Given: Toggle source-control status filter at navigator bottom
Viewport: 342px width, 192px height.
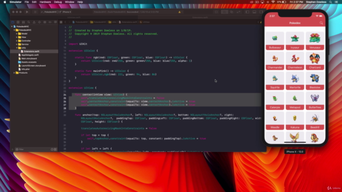Looking at the screenshot, I should [55, 149].
